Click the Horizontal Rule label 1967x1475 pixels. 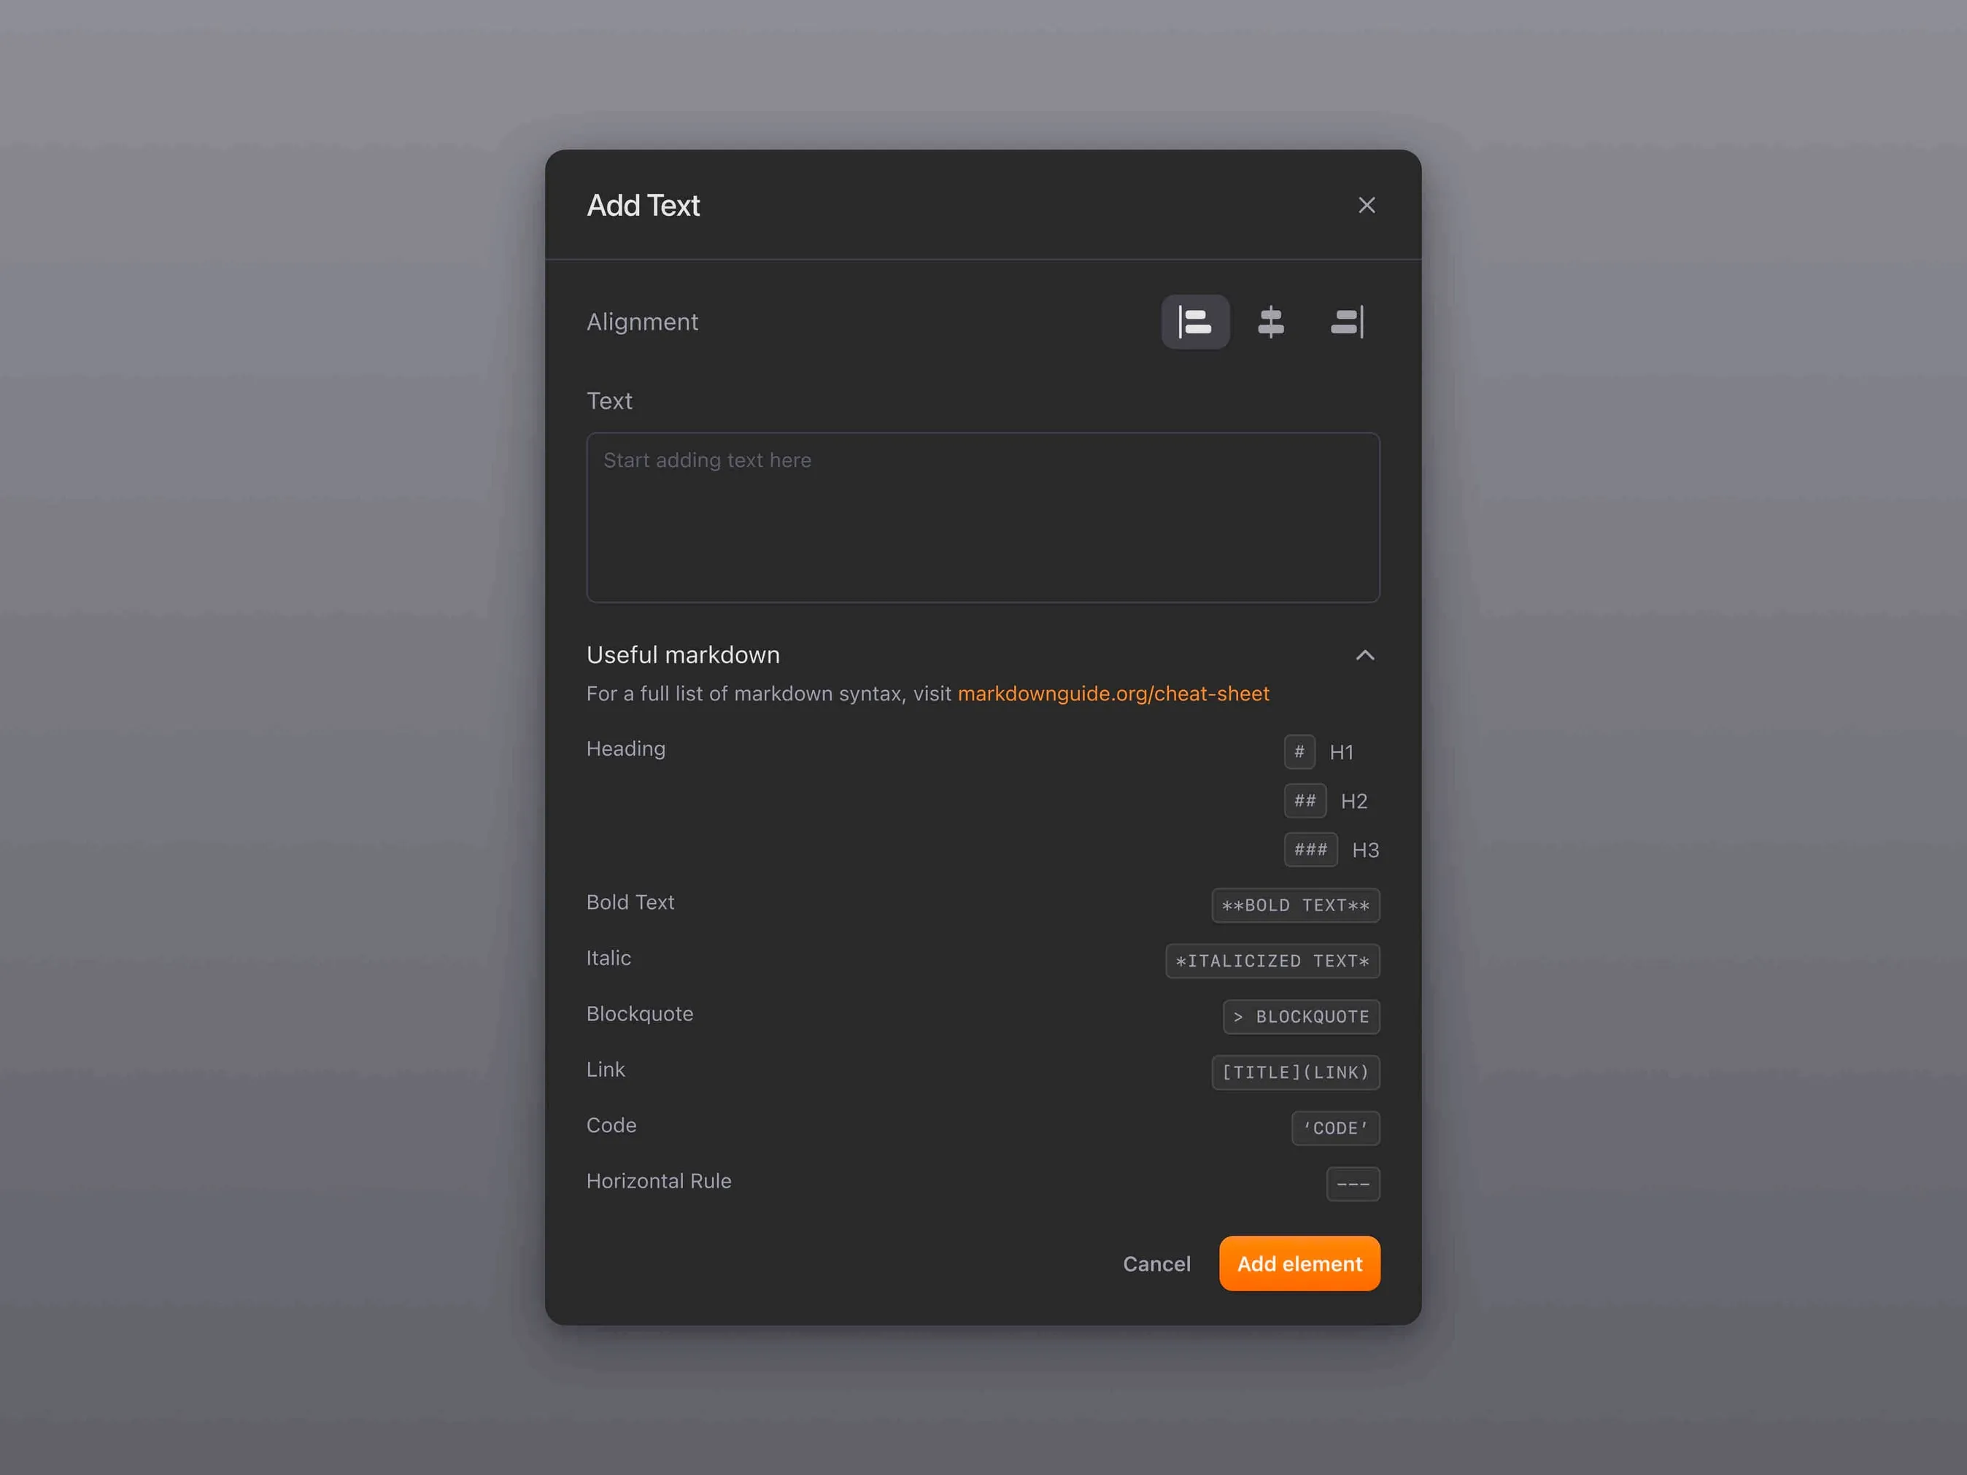(x=659, y=1181)
